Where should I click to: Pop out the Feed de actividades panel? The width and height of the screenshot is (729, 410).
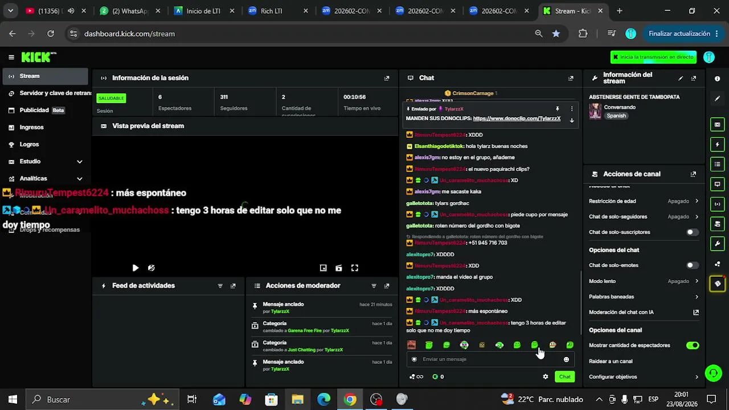pyautogui.click(x=233, y=286)
